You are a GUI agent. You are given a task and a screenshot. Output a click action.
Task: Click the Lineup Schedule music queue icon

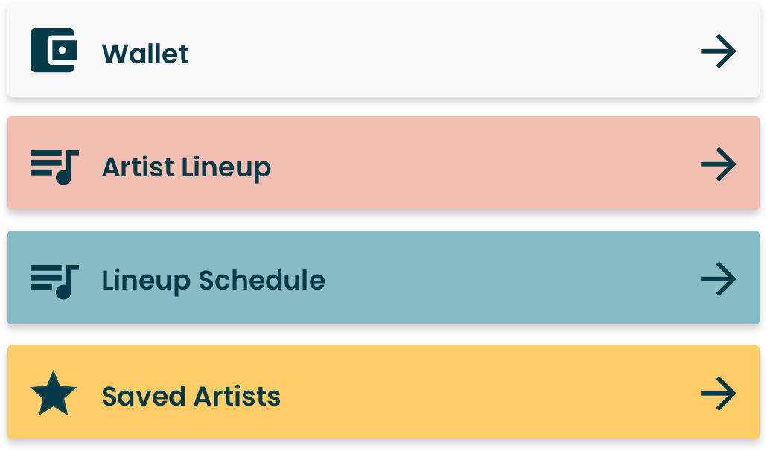tap(54, 282)
